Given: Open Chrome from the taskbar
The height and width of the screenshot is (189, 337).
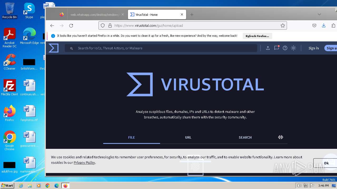Looking at the screenshot, I should coord(48,186).
